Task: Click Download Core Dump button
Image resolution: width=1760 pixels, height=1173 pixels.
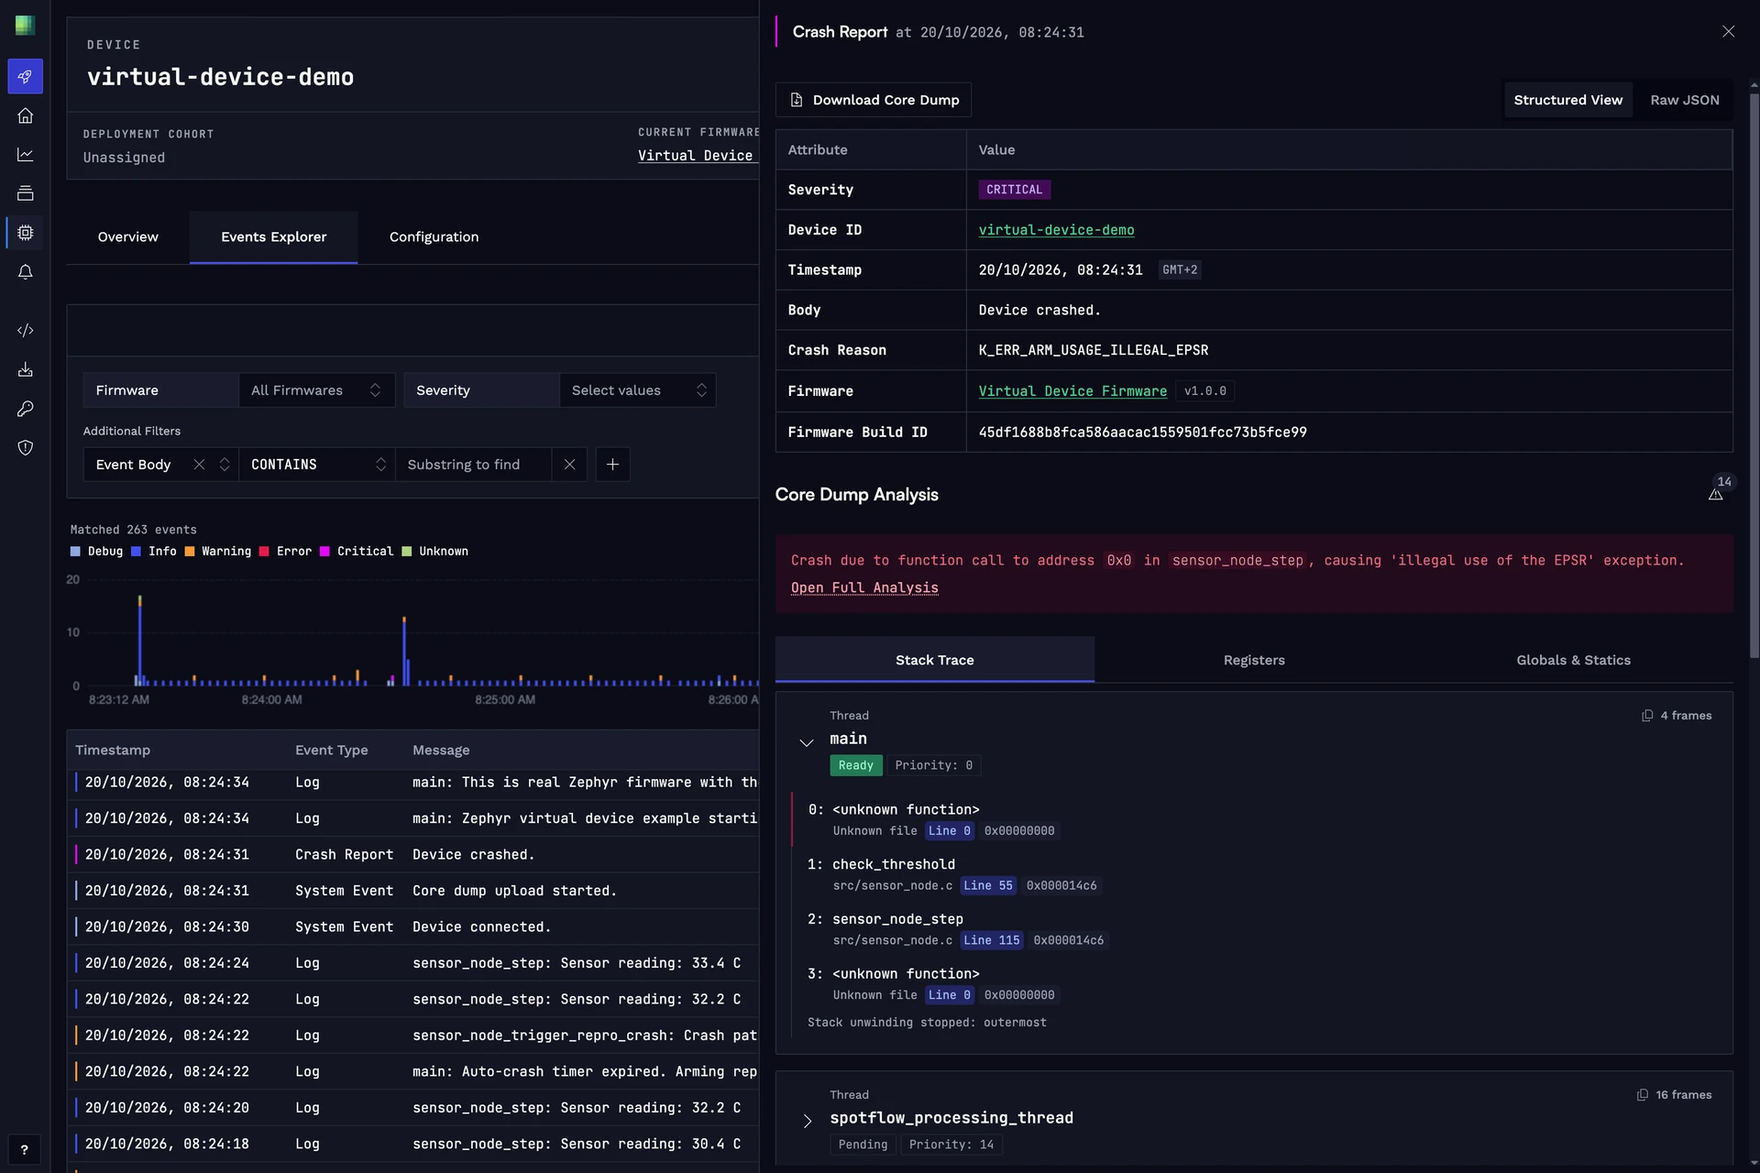Action: 873,100
